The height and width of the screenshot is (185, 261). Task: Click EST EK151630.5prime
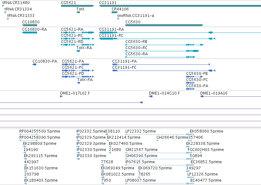click(25, 171)
